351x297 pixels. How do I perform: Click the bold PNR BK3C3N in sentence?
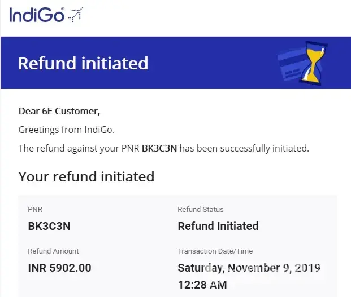coord(159,149)
